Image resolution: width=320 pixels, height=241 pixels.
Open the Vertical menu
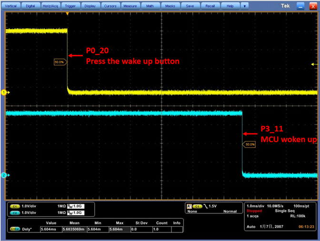(x=10, y=6)
